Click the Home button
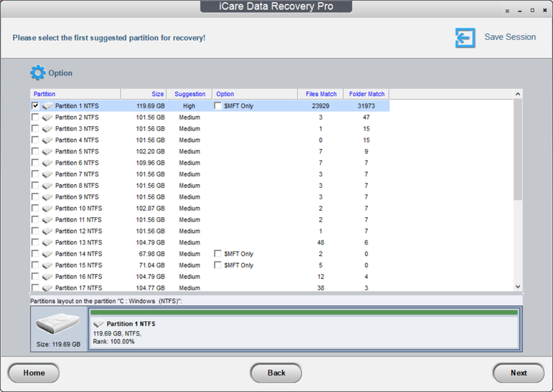The width and height of the screenshot is (553, 392). (x=34, y=373)
